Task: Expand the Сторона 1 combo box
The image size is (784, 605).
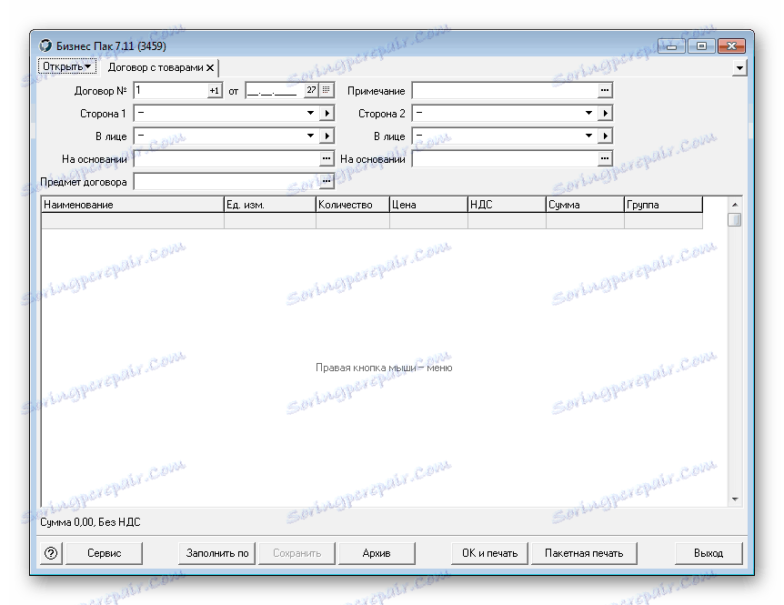Action: click(x=310, y=113)
